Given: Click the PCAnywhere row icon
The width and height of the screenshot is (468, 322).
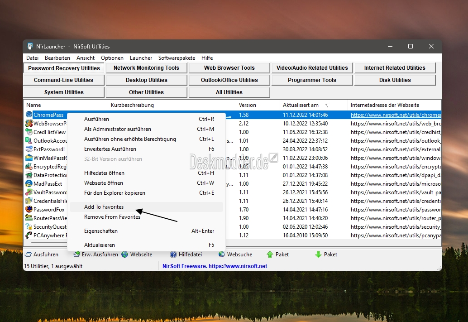Looking at the screenshot, I should tap(29, 235).
